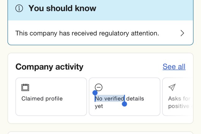
Task: Tap the text selection end handle
Action: click(124, 104)
